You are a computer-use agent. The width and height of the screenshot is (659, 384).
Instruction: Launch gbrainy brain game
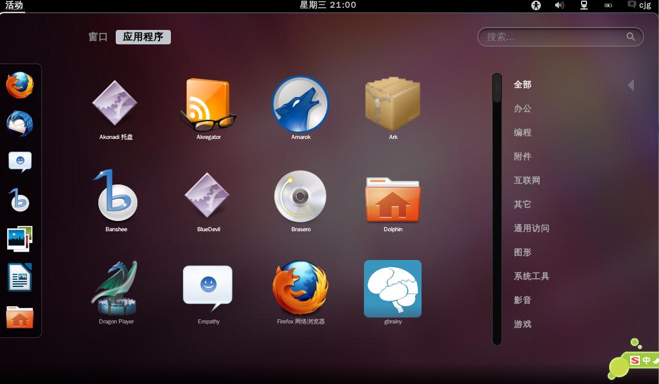[393, 292]
